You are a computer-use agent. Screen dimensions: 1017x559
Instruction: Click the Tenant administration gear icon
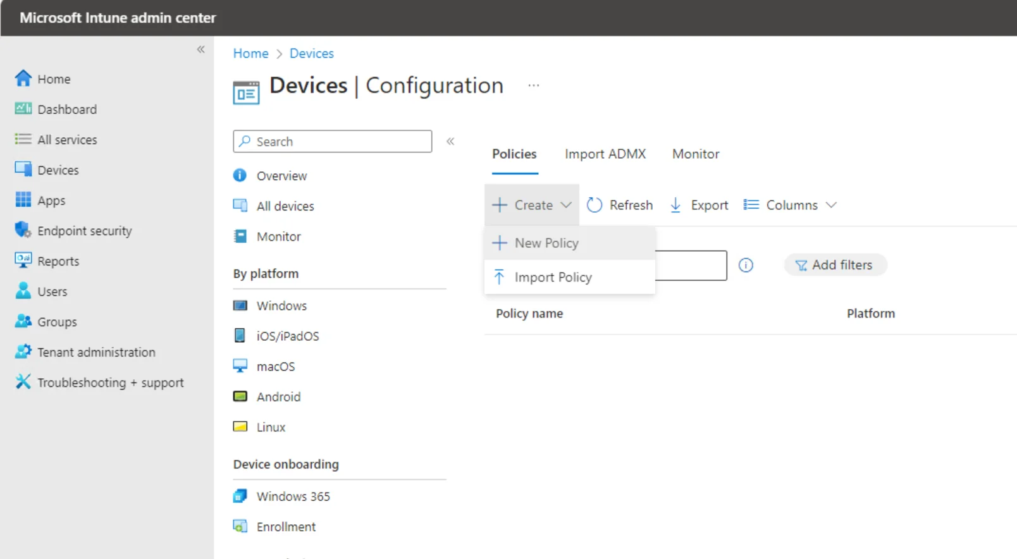pos(23,352)
